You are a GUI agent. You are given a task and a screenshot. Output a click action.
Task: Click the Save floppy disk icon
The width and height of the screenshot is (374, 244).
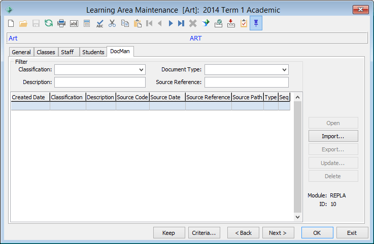pos(36,23)
